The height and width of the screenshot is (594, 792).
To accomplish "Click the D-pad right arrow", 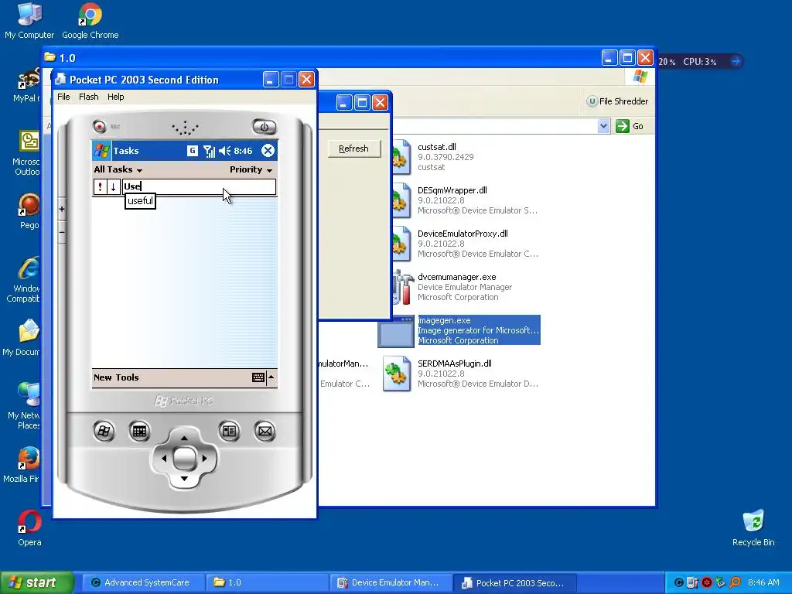I will tap(204, 458).
